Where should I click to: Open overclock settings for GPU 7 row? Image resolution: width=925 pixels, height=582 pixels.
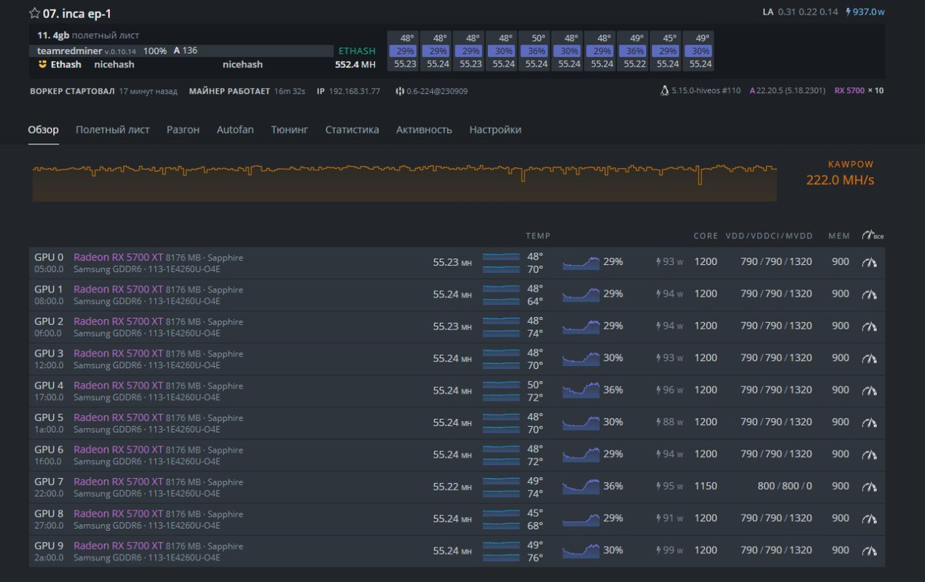(869, 486)
